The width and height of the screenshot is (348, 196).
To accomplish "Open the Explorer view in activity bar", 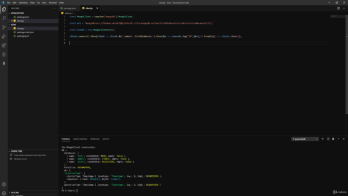I will (x=4, y=9).
